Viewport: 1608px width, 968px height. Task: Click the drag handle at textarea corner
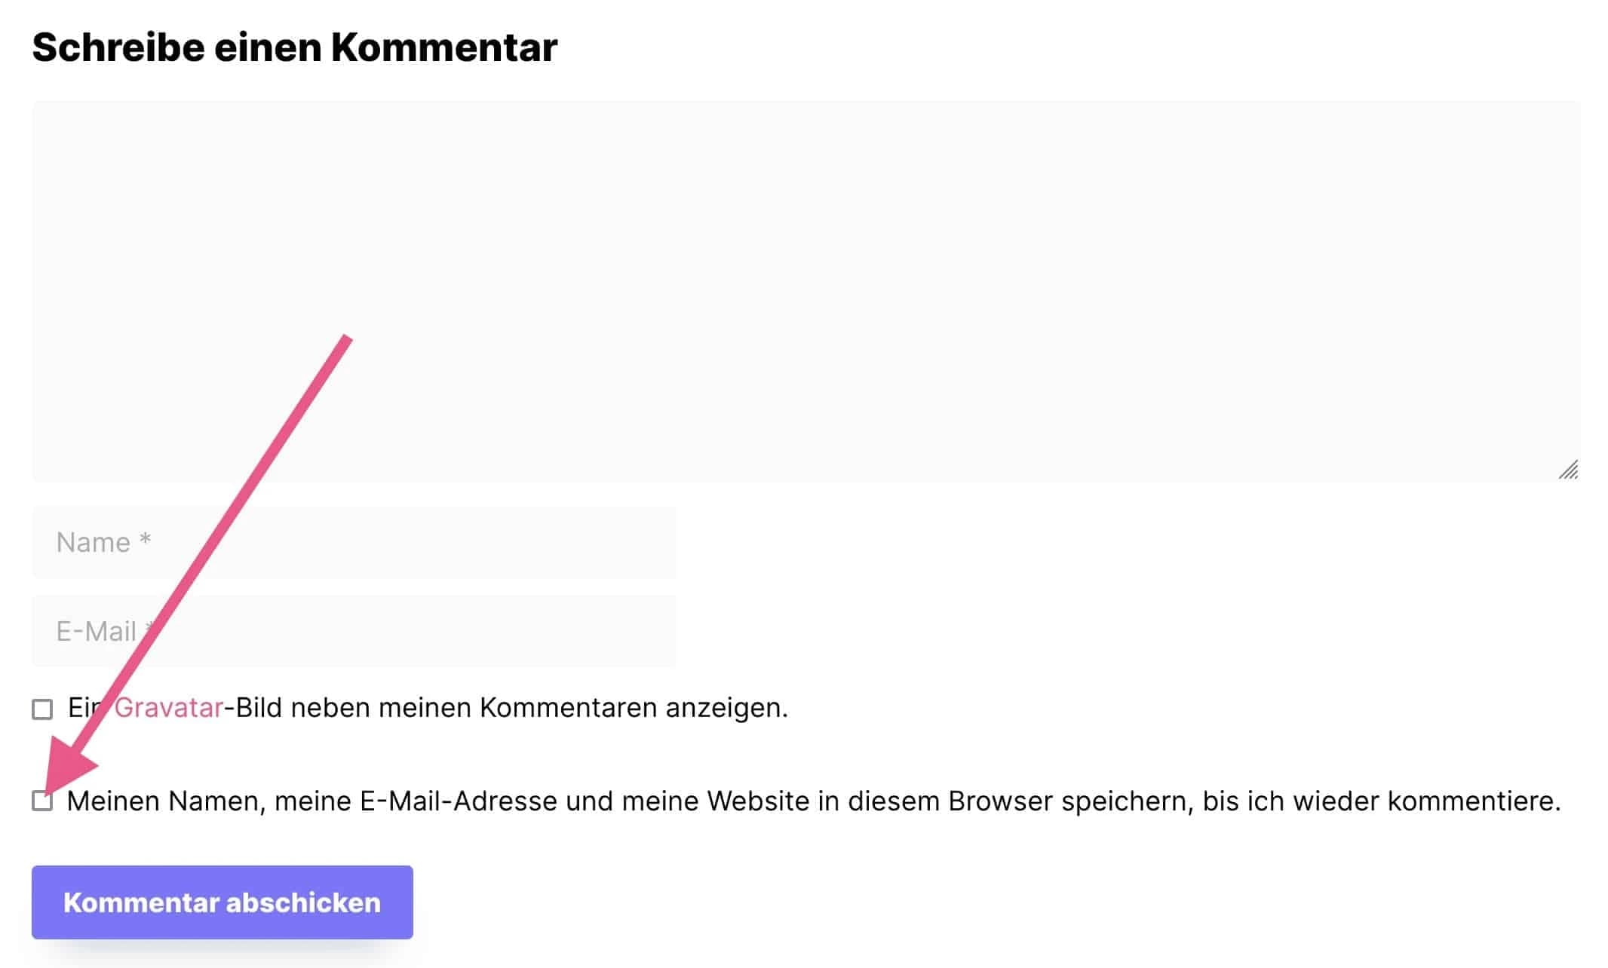1568,471
